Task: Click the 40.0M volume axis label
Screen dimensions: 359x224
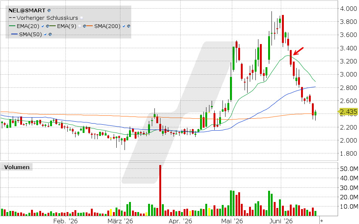Action: [x=349, y=178]
